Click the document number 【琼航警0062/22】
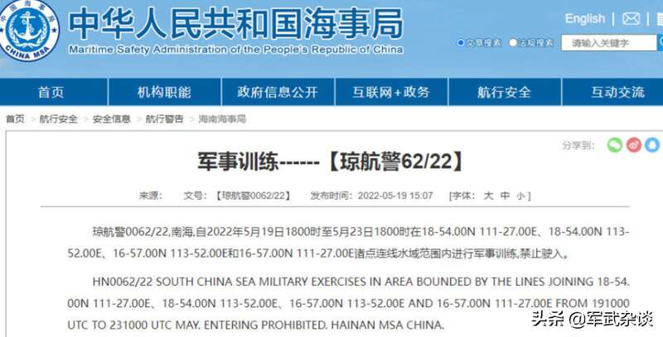The image size is (663, 337). pyautogui.click(x=253, y=195)
